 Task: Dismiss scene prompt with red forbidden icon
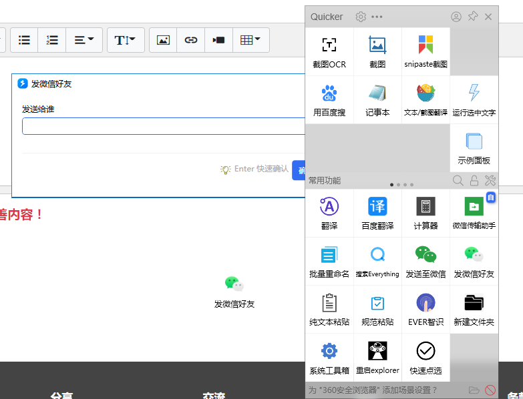coord(490,390)
